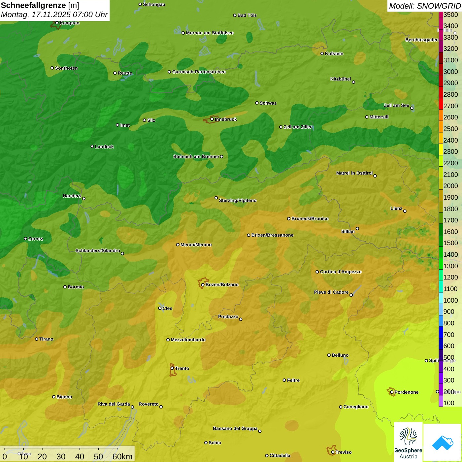Click the 'Sterzing/Vipiteno' place label
The width and height of the screenshot is (462, 462).
tap(238, 200)
